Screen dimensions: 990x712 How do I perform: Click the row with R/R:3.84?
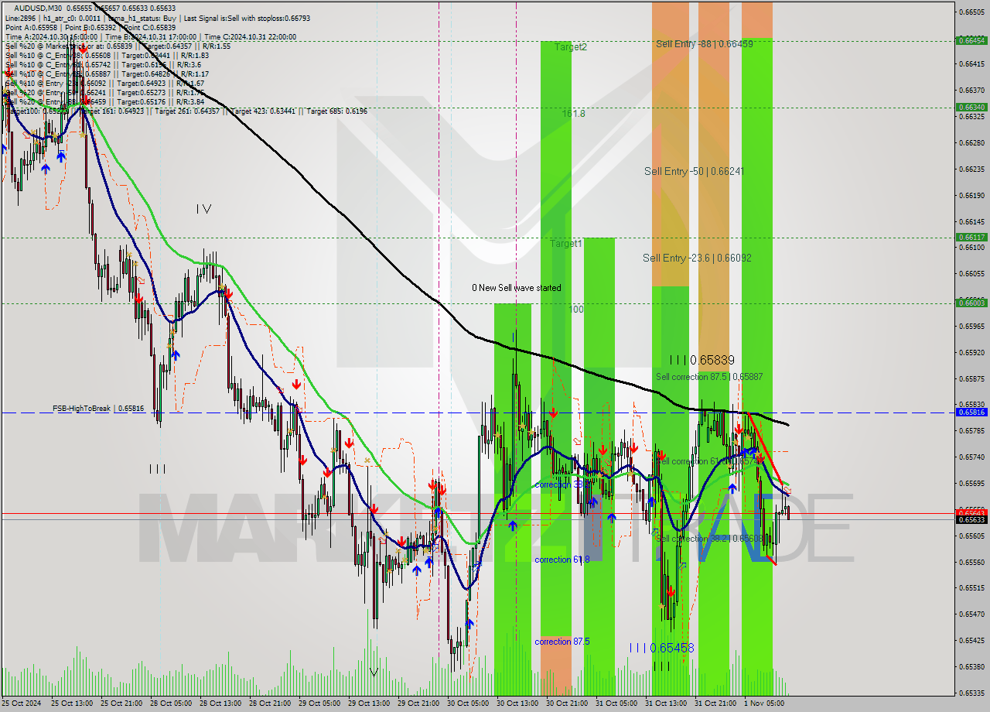[104, 101]
